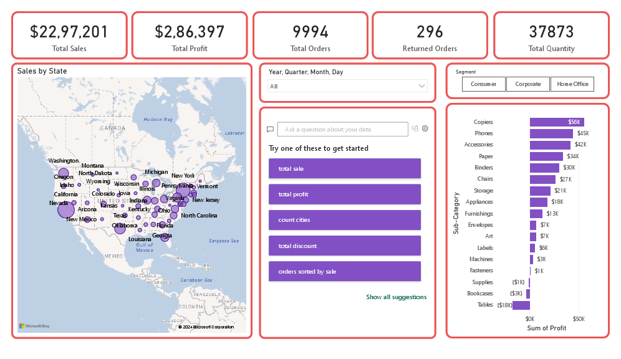Select the Home Office segment filter

[x=572, y=84]
